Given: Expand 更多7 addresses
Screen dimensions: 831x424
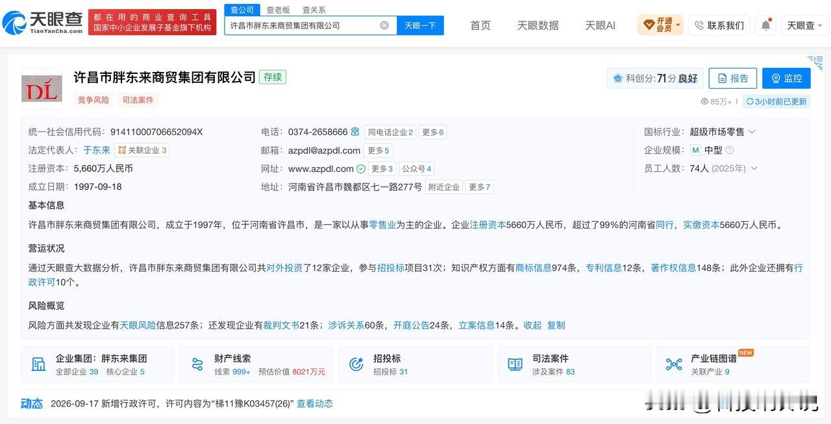Looking at the screenshot, I should click(x=480, y=187).
